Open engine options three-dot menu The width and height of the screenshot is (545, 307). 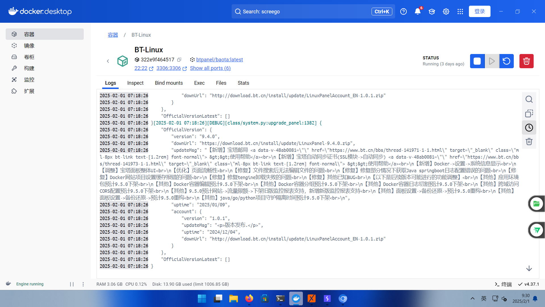[83, 284]
